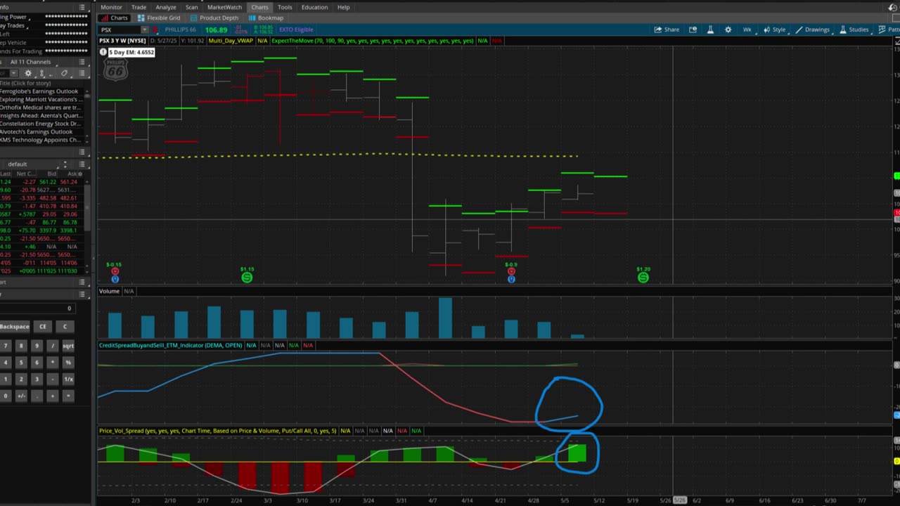Click the Multi_Day_VWAP study label

pos(231,41)
